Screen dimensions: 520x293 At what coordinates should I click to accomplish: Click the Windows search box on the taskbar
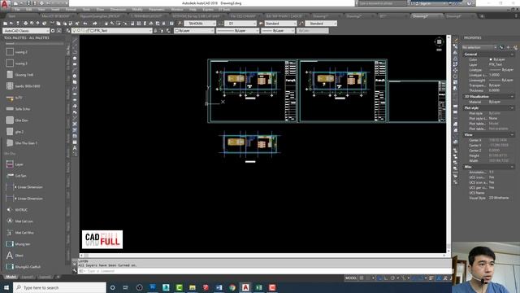click(59, 287)
